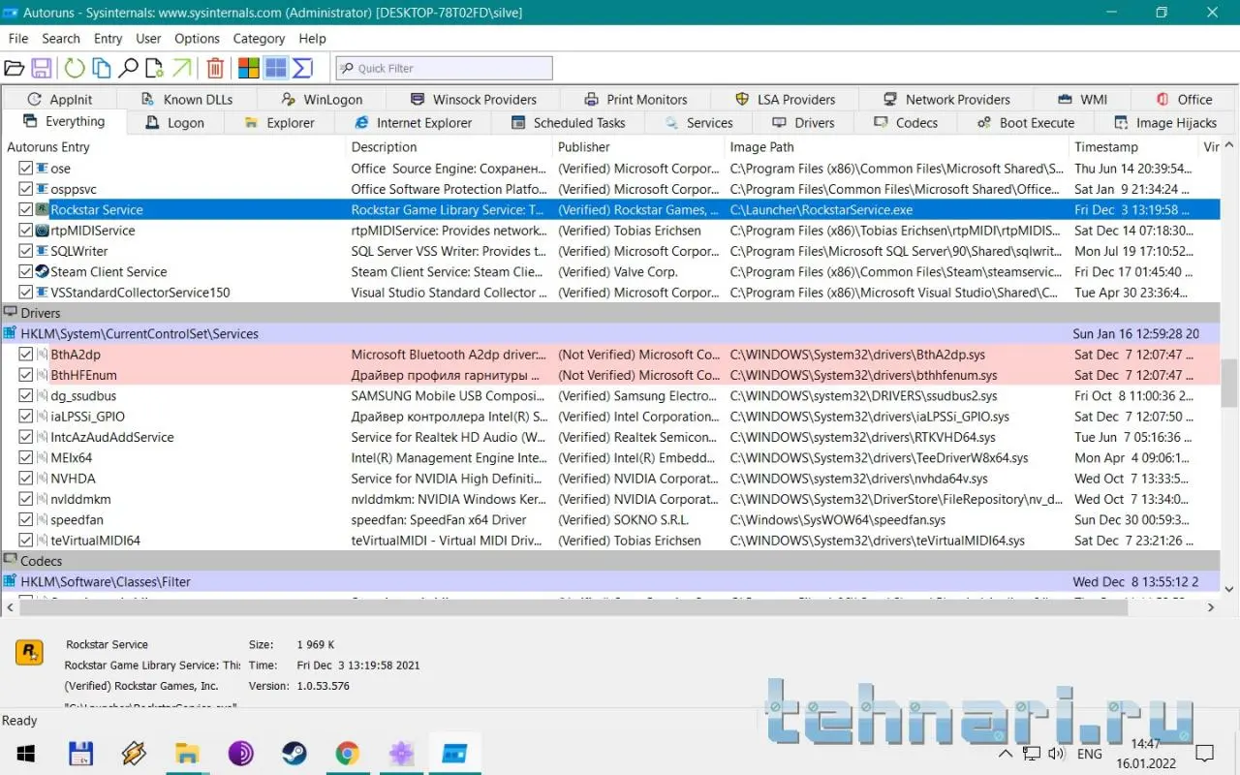Disable the speedfan driver checkbox
1240x775 pixels.
click(26, 519)
